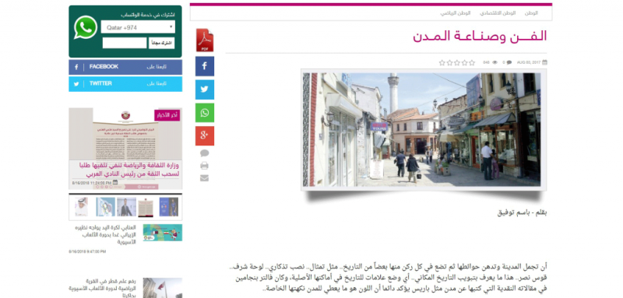Image resolution: width=623 pixels, height=298 pixels.
Task: Follow on FACEBOOK banner button
Action: 125,67
